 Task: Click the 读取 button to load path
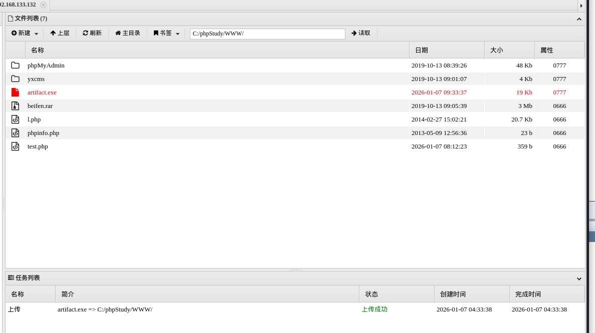(361, 33)
